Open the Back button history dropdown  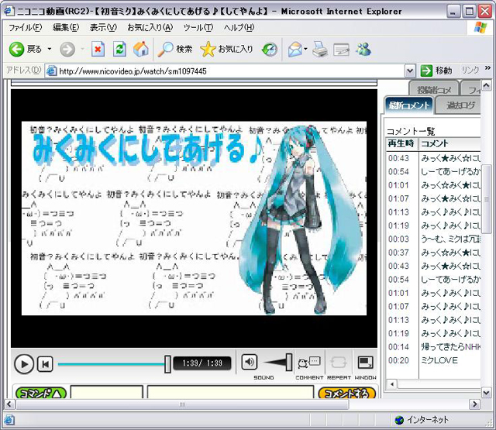(x=50, y=49)
